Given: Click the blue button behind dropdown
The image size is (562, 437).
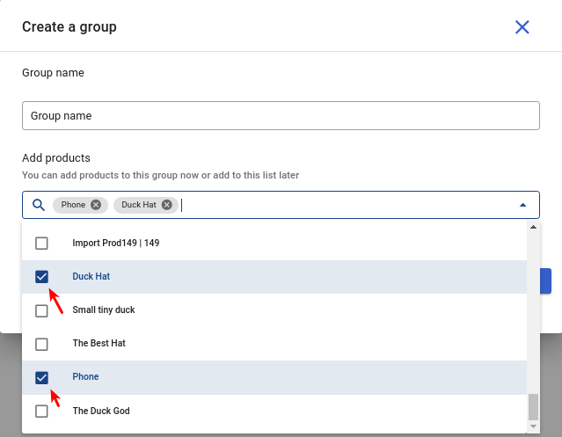Looking at the screenshot, I should tap(545, 280).
